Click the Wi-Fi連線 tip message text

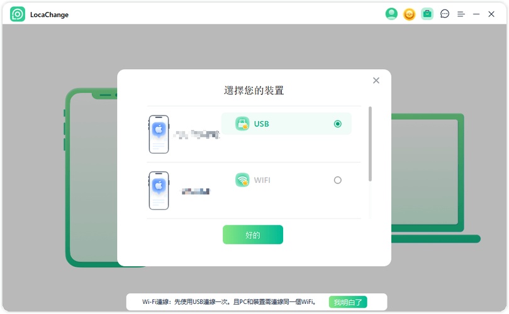click(229, 302)
